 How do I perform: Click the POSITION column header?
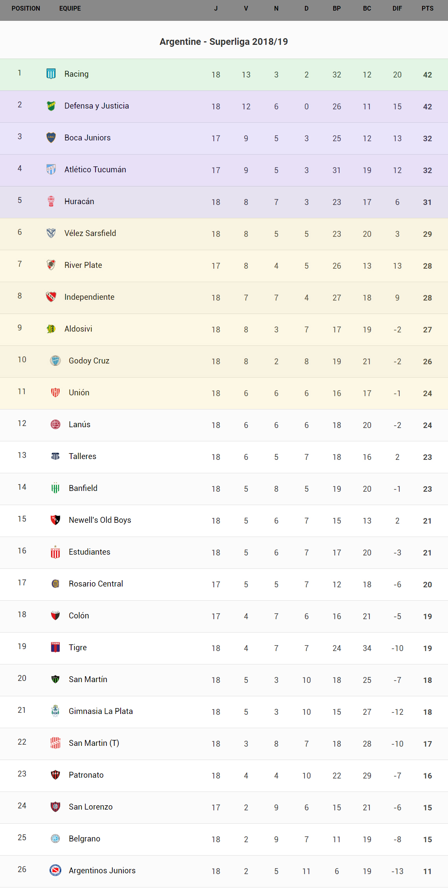click(x=26, y=9)
